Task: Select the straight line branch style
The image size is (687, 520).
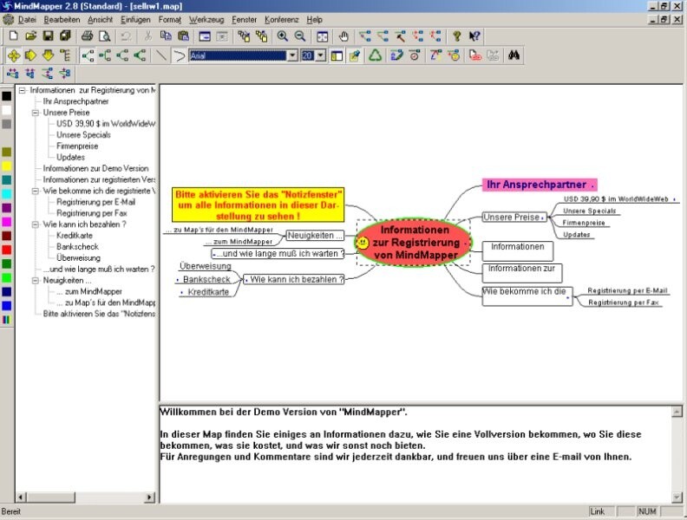Action: coord(161,55)
